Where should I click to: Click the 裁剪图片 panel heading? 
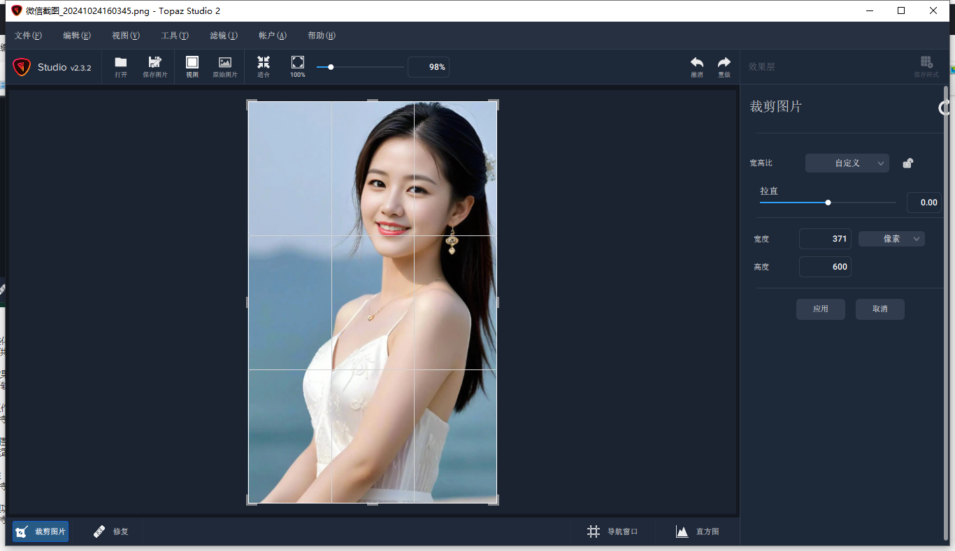776,107
